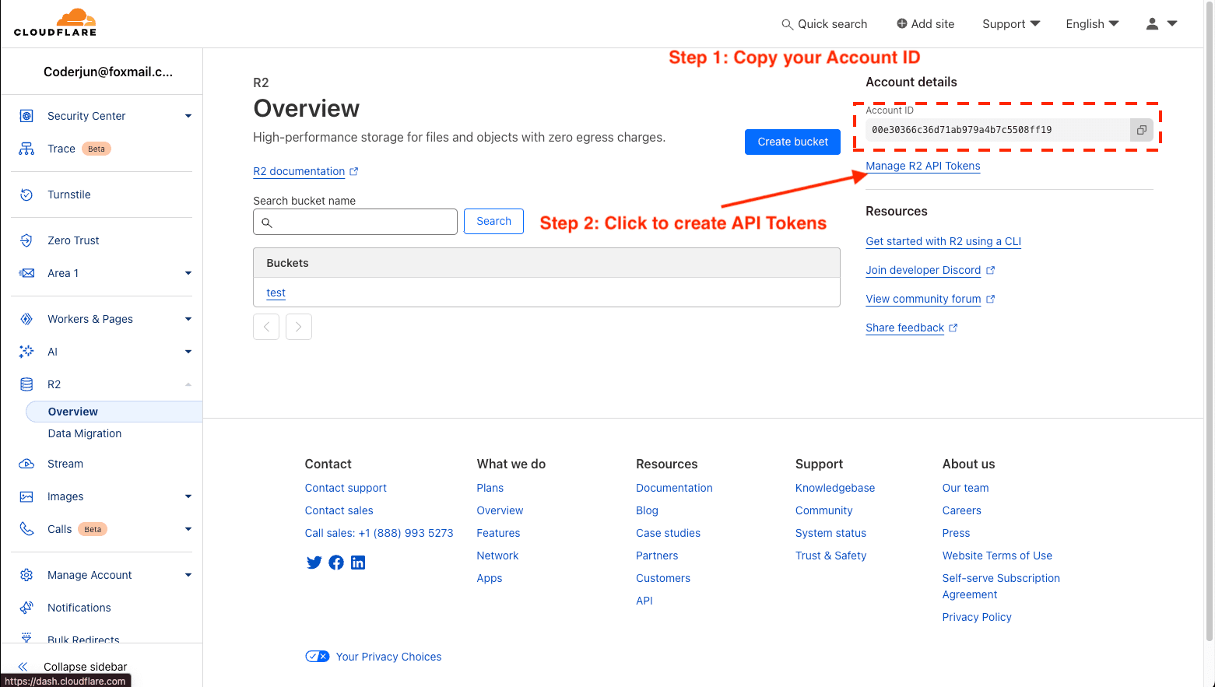This screenshot has height=687, width=1215.
Task: Click the R2 database icon
Action: 26,384
